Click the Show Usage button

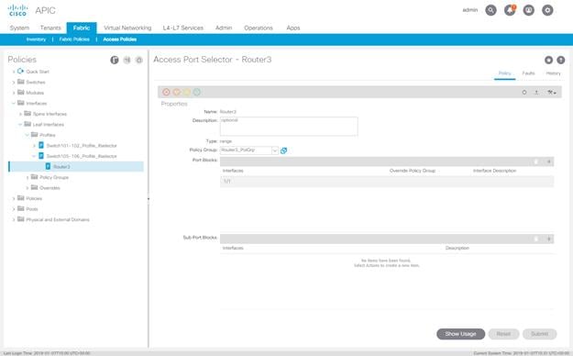click(461, 334)
